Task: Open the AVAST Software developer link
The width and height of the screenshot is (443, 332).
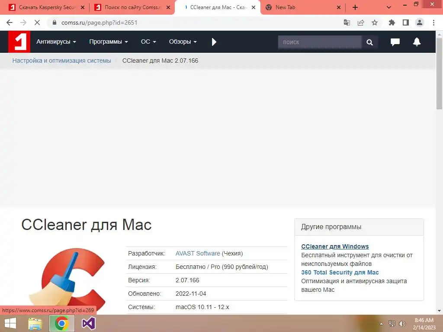Action: point(197,253)
